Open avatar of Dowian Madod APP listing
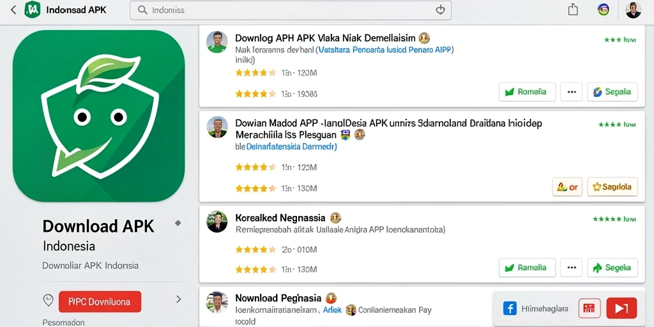The height and width of the screenshot is (327, 654). tap(217, 127)
